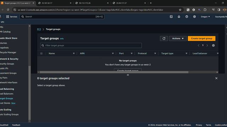Screen dimensions: 227x127
Task: Open the Oregon region selector
Action: coord(205,17)
